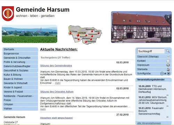Click mehr under the Ortsrat Adlum article
The image size is (174, 125).
pos(43,109)
